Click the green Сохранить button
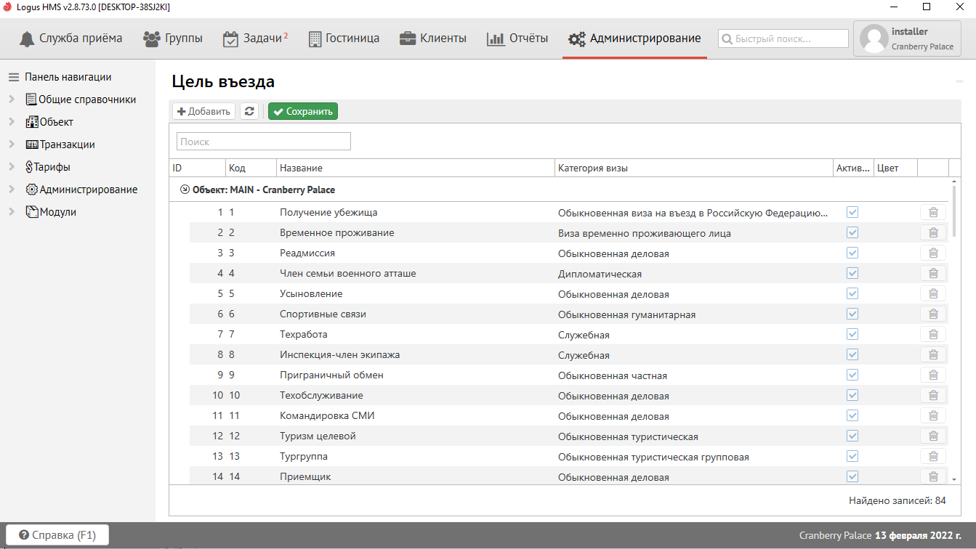976x549 pixels. [303, 111]
